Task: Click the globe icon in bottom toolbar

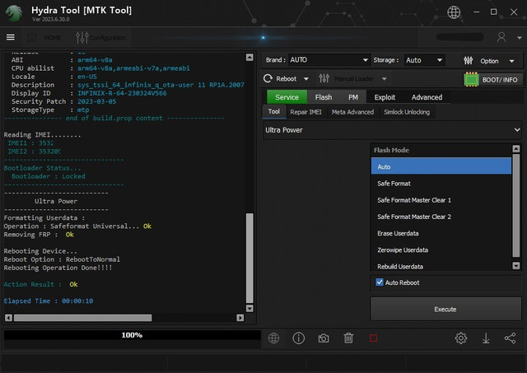Action: point(273,338)
